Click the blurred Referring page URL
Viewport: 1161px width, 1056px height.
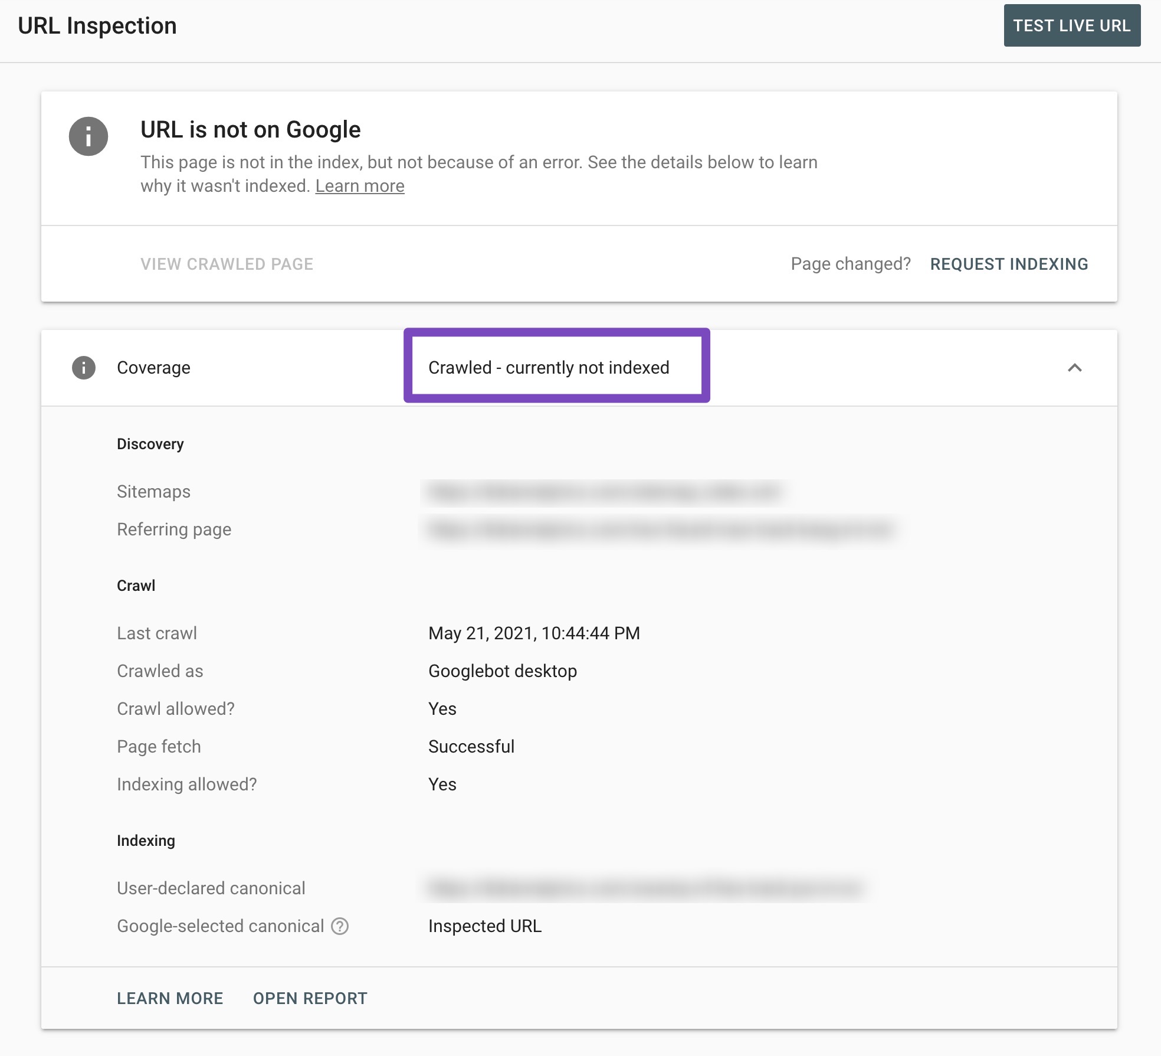[x=660, y=529]
